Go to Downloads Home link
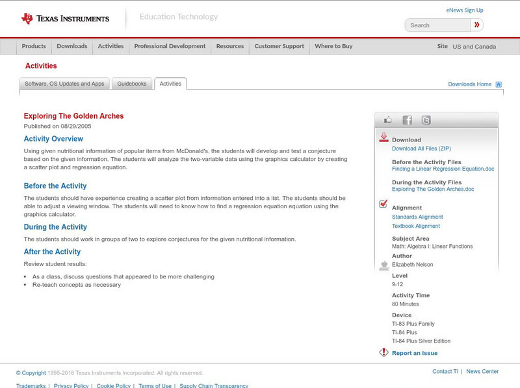The width and height of the screenshot is (520, 388). [469, 84]
